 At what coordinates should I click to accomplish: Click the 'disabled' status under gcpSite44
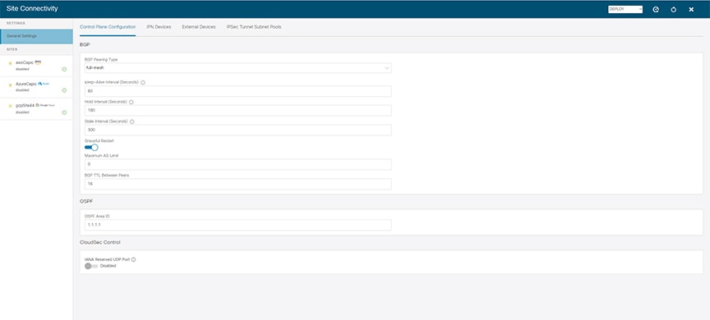click(x=22, y=112)
